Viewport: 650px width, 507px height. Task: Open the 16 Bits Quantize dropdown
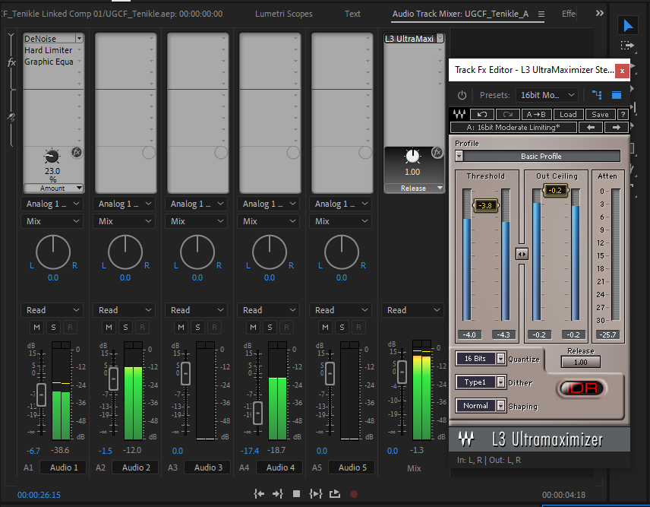pos(481,359)
